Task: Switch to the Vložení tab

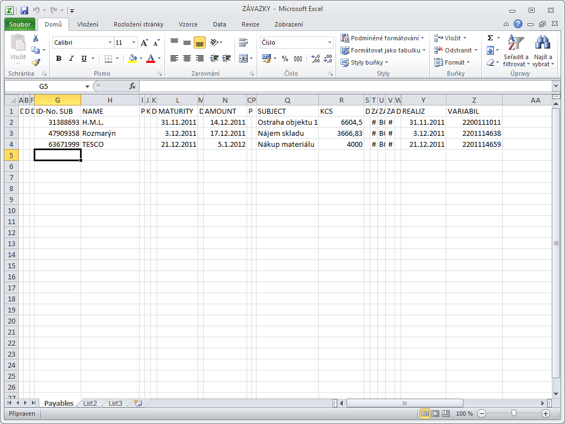Action: (x=88, y=24)
